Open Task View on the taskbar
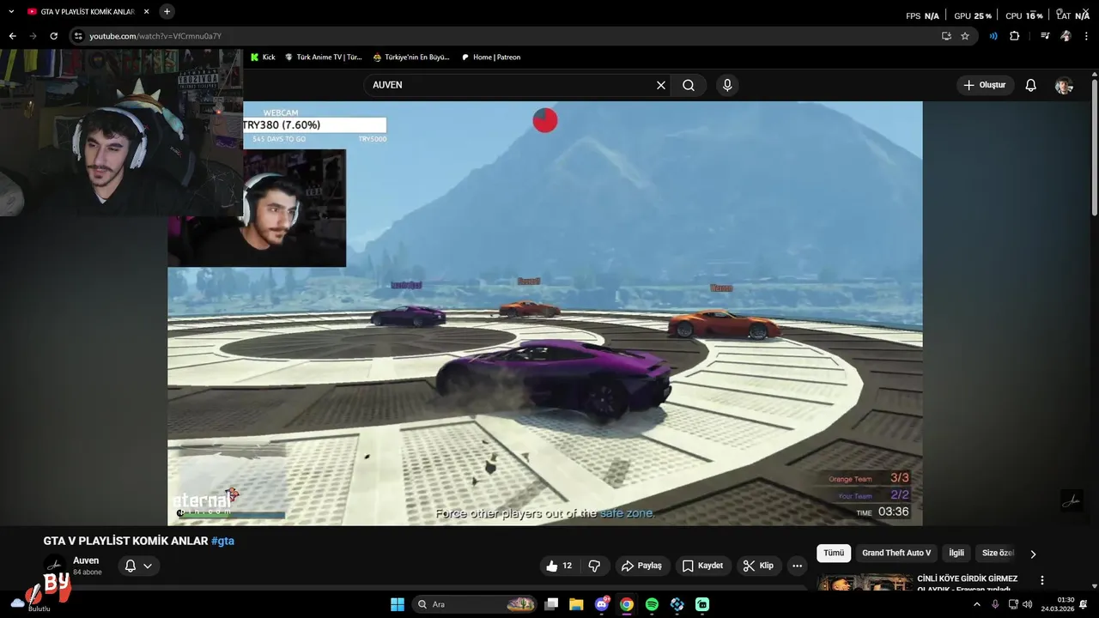The width and height of the screenshot is (1099, 618). (551, 604)
